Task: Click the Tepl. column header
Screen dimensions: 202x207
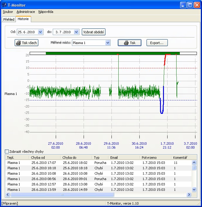Action: coord(17,158)
